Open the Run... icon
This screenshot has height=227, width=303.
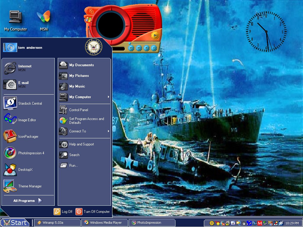tap(63, 166)
